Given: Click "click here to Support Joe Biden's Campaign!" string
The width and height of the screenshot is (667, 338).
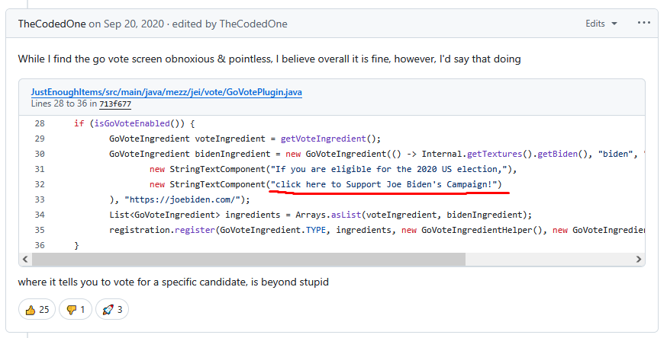Looking at the screenshot, I should pos(384,184).
